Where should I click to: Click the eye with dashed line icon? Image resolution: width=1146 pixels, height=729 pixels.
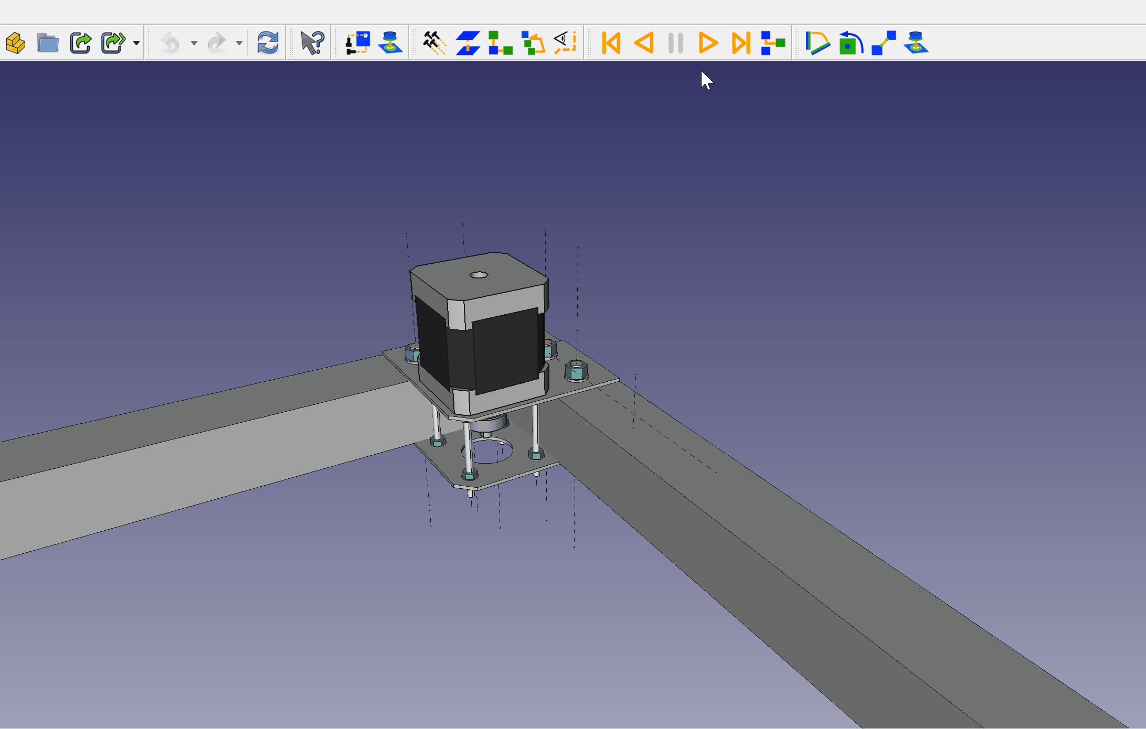566,43
